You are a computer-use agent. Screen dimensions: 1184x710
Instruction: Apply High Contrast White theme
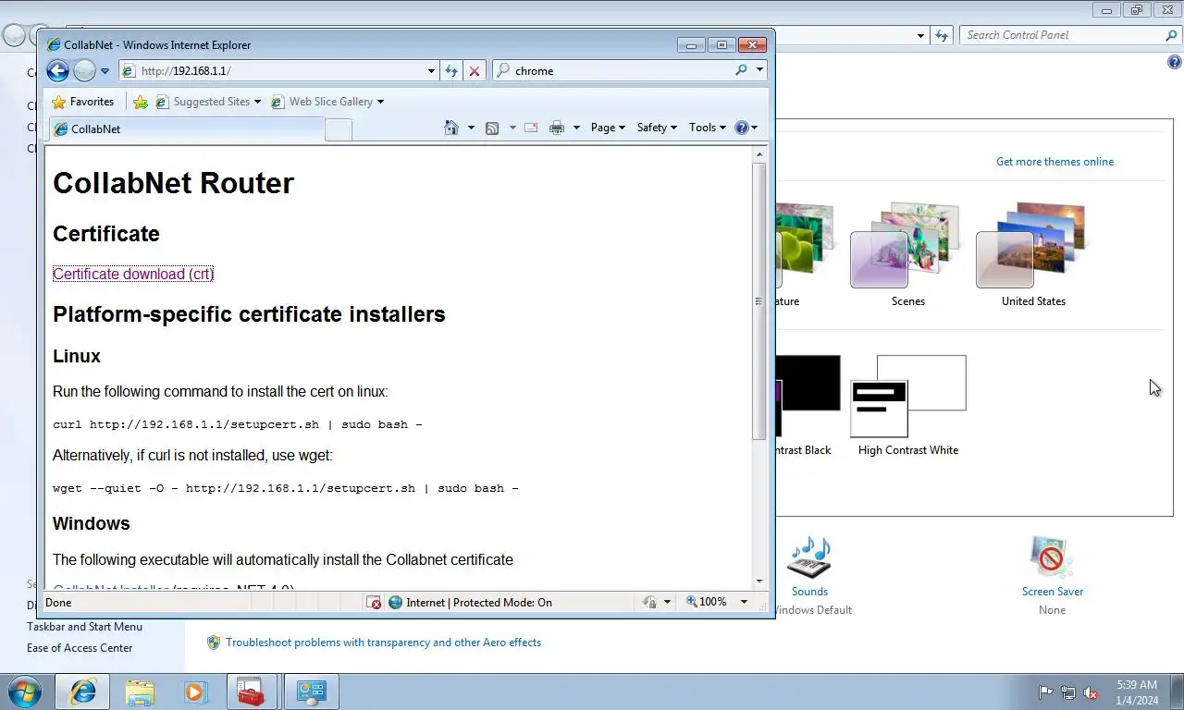pos(907,406)
